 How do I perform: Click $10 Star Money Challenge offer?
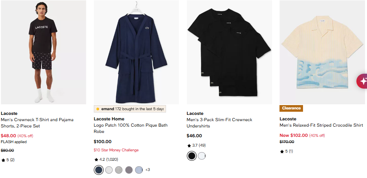point(116,150)
